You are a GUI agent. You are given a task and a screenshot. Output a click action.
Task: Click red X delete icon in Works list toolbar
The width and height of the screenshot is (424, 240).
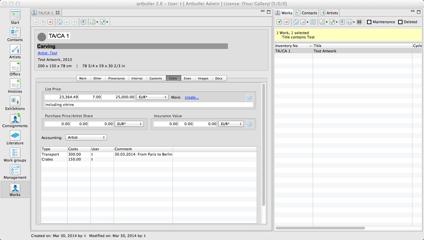pos(287,22)
